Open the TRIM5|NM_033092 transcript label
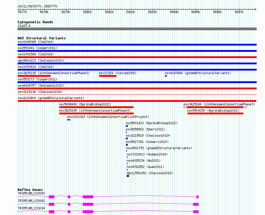The width and height of the screenshot is (265, 215). pos(32,201)
